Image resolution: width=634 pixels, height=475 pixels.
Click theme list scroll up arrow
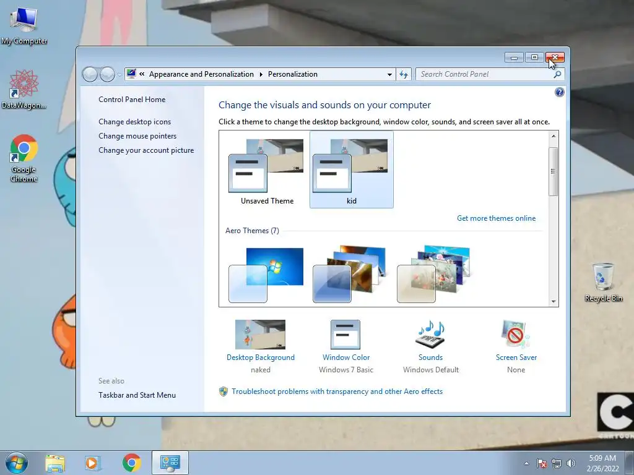point(554,137)
